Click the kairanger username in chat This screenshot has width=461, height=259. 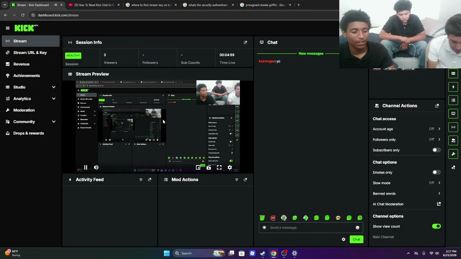point(267,62)
